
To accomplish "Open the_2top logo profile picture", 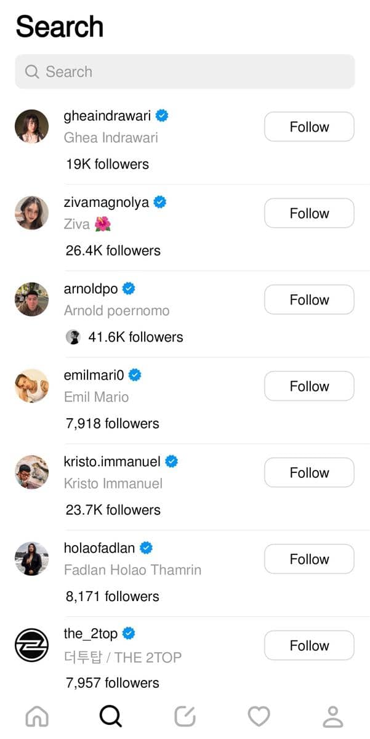I will pos(31,645).
